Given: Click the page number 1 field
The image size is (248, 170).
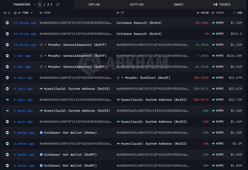Looking at the screenshot, I should (40, 5).
